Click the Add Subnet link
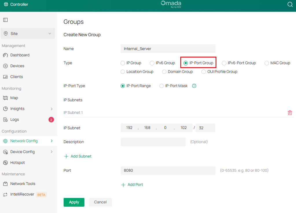 pyautogui.click(x=81, y=156)
